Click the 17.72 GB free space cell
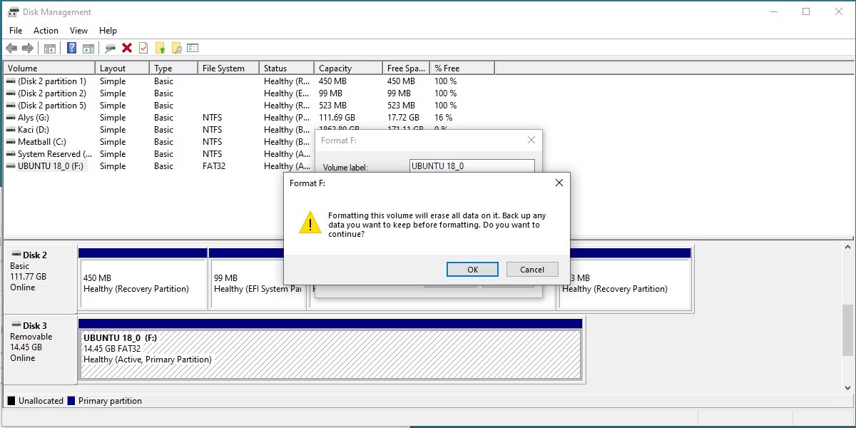The image size is (856, 428). 403,118
